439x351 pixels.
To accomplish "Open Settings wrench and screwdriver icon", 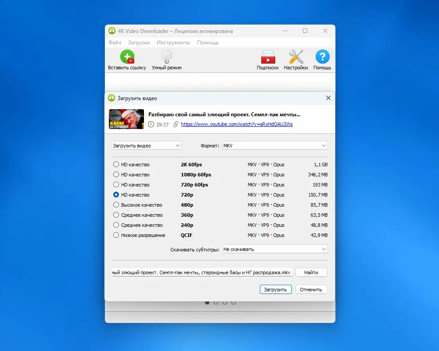I will 296,57.
